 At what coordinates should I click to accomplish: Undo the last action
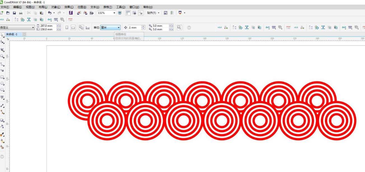coord(50,13)
